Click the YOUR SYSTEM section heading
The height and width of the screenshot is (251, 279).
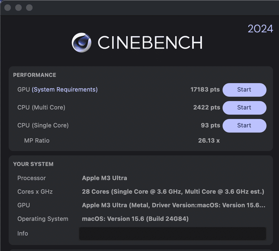(33, 164)
